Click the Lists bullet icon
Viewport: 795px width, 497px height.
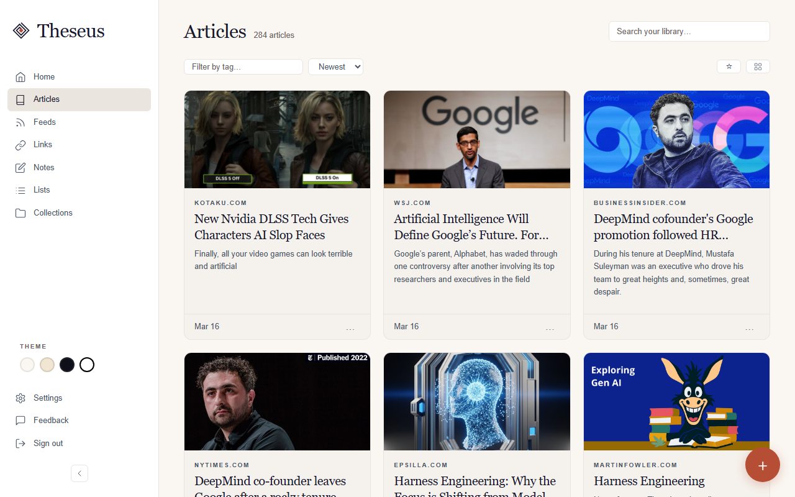click(20, 190)
